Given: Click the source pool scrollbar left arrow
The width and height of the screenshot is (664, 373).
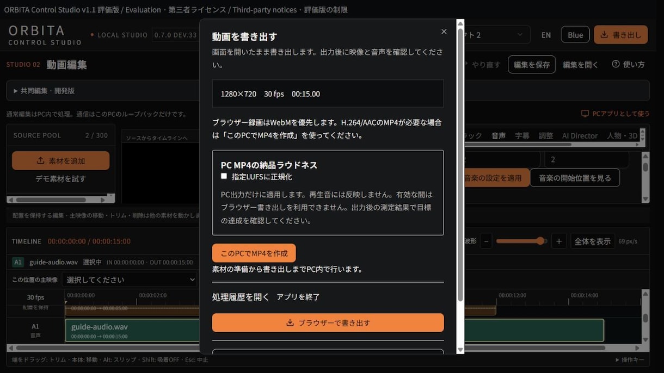Looking at the screenshot, I should (10, 200).
